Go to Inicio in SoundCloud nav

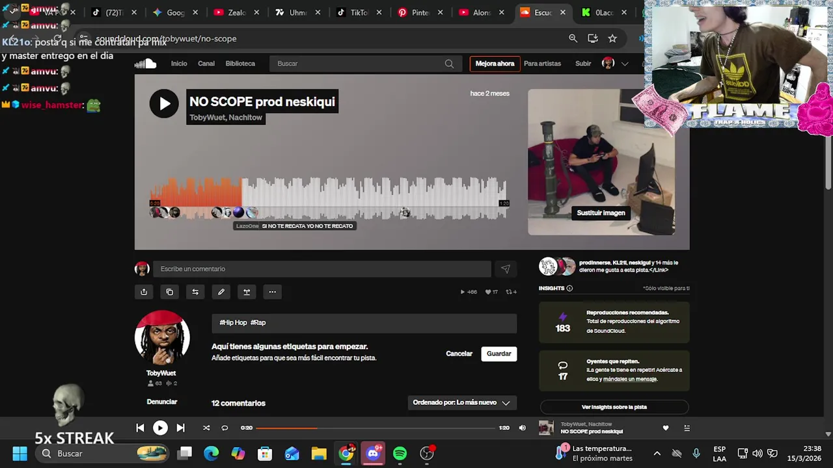pyautogui.click(x=179, y=64)
